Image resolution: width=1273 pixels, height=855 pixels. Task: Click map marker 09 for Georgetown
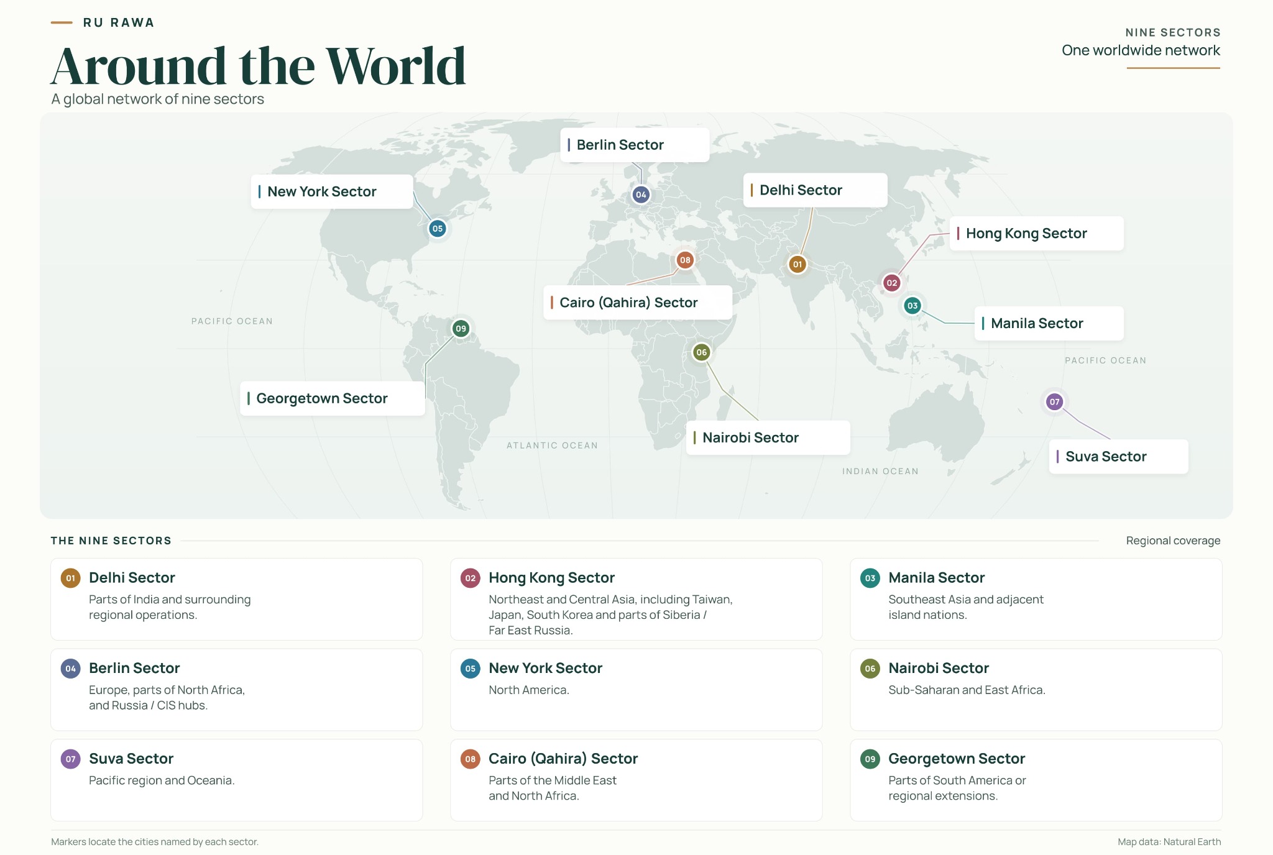[461, 329]
